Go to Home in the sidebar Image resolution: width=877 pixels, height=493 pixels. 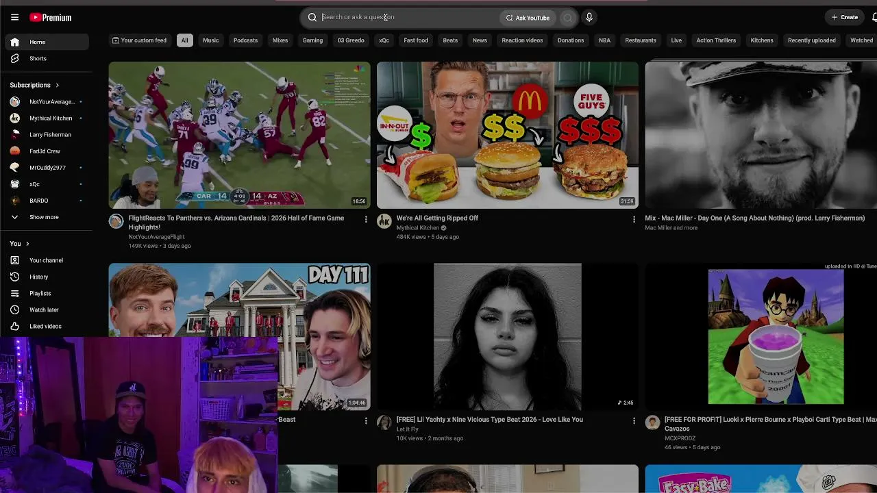coord(47,42)
